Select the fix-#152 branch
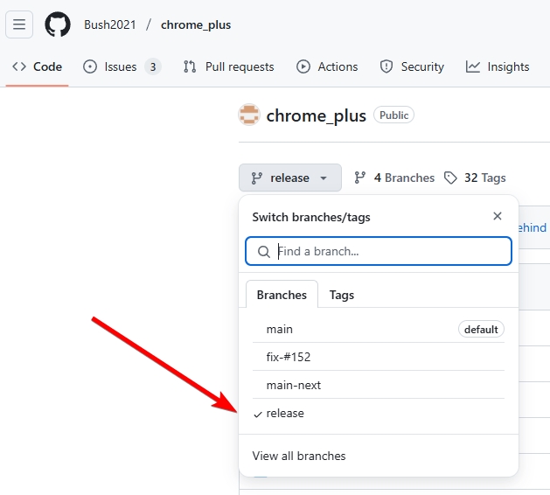Viewport: 550px width, 495px height. coord(289,357)
